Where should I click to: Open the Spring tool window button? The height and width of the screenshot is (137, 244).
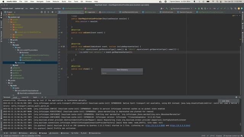(33, 133)
